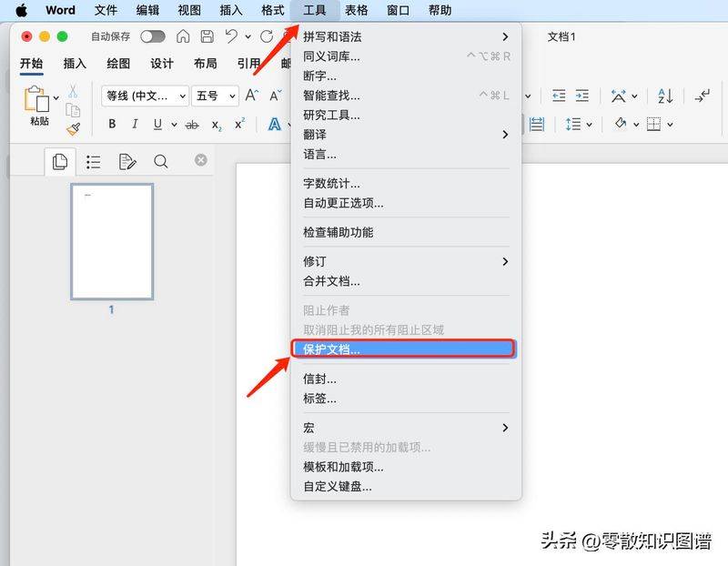The height and width of the screenshot is (566, 728).
Task: Open the font color swatch
Action: pos(273,124)
